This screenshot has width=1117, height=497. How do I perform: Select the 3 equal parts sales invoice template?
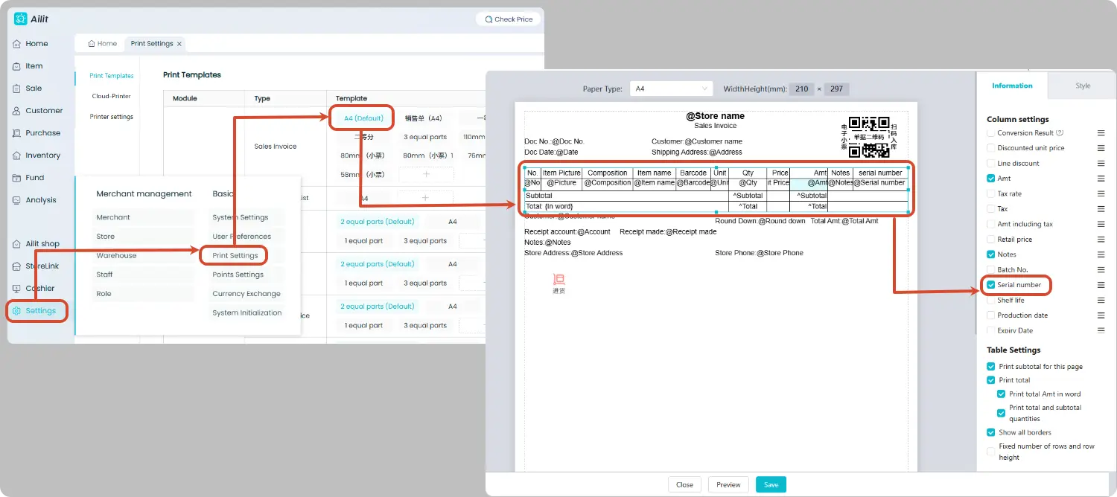tap(425, 137)
